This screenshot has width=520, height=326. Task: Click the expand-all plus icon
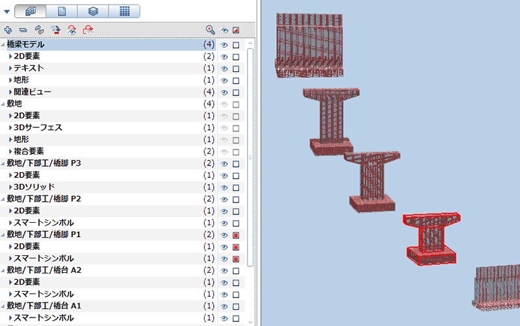pos(8,30)
